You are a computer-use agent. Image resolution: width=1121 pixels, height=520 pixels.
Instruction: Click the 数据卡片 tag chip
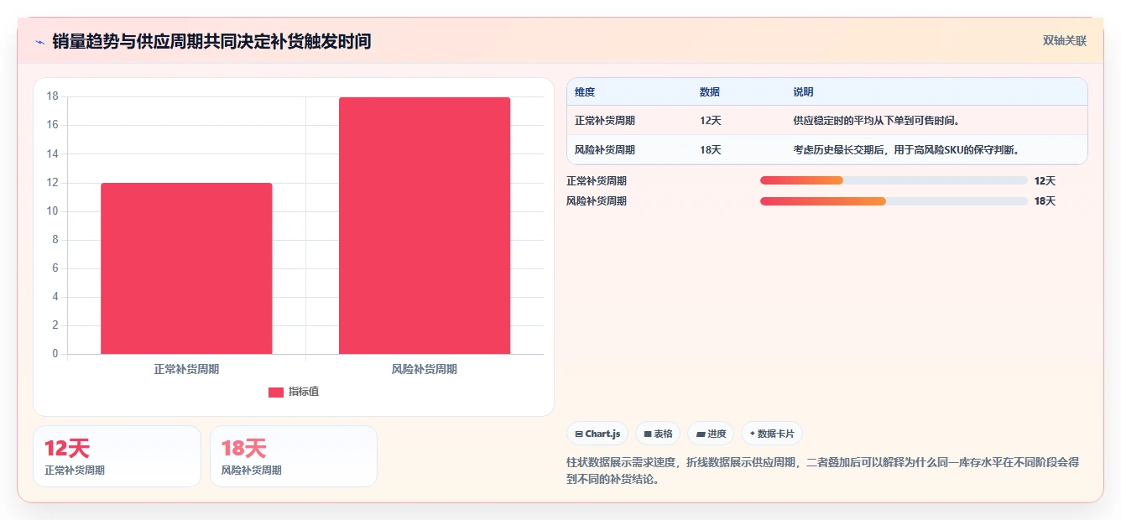pos(772,434)
